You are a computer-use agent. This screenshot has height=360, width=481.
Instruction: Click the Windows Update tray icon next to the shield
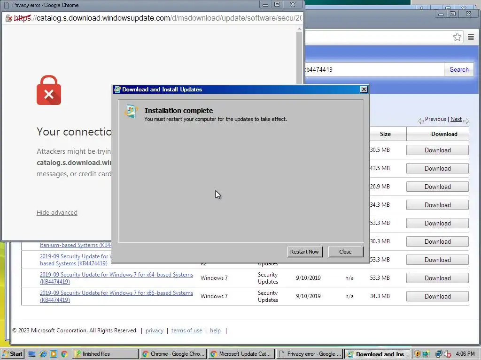(426, 354)
